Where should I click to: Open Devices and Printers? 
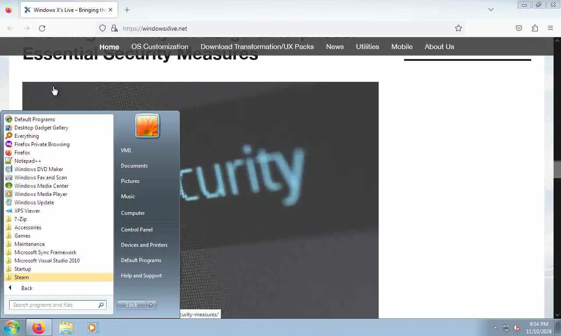(147, 245)
